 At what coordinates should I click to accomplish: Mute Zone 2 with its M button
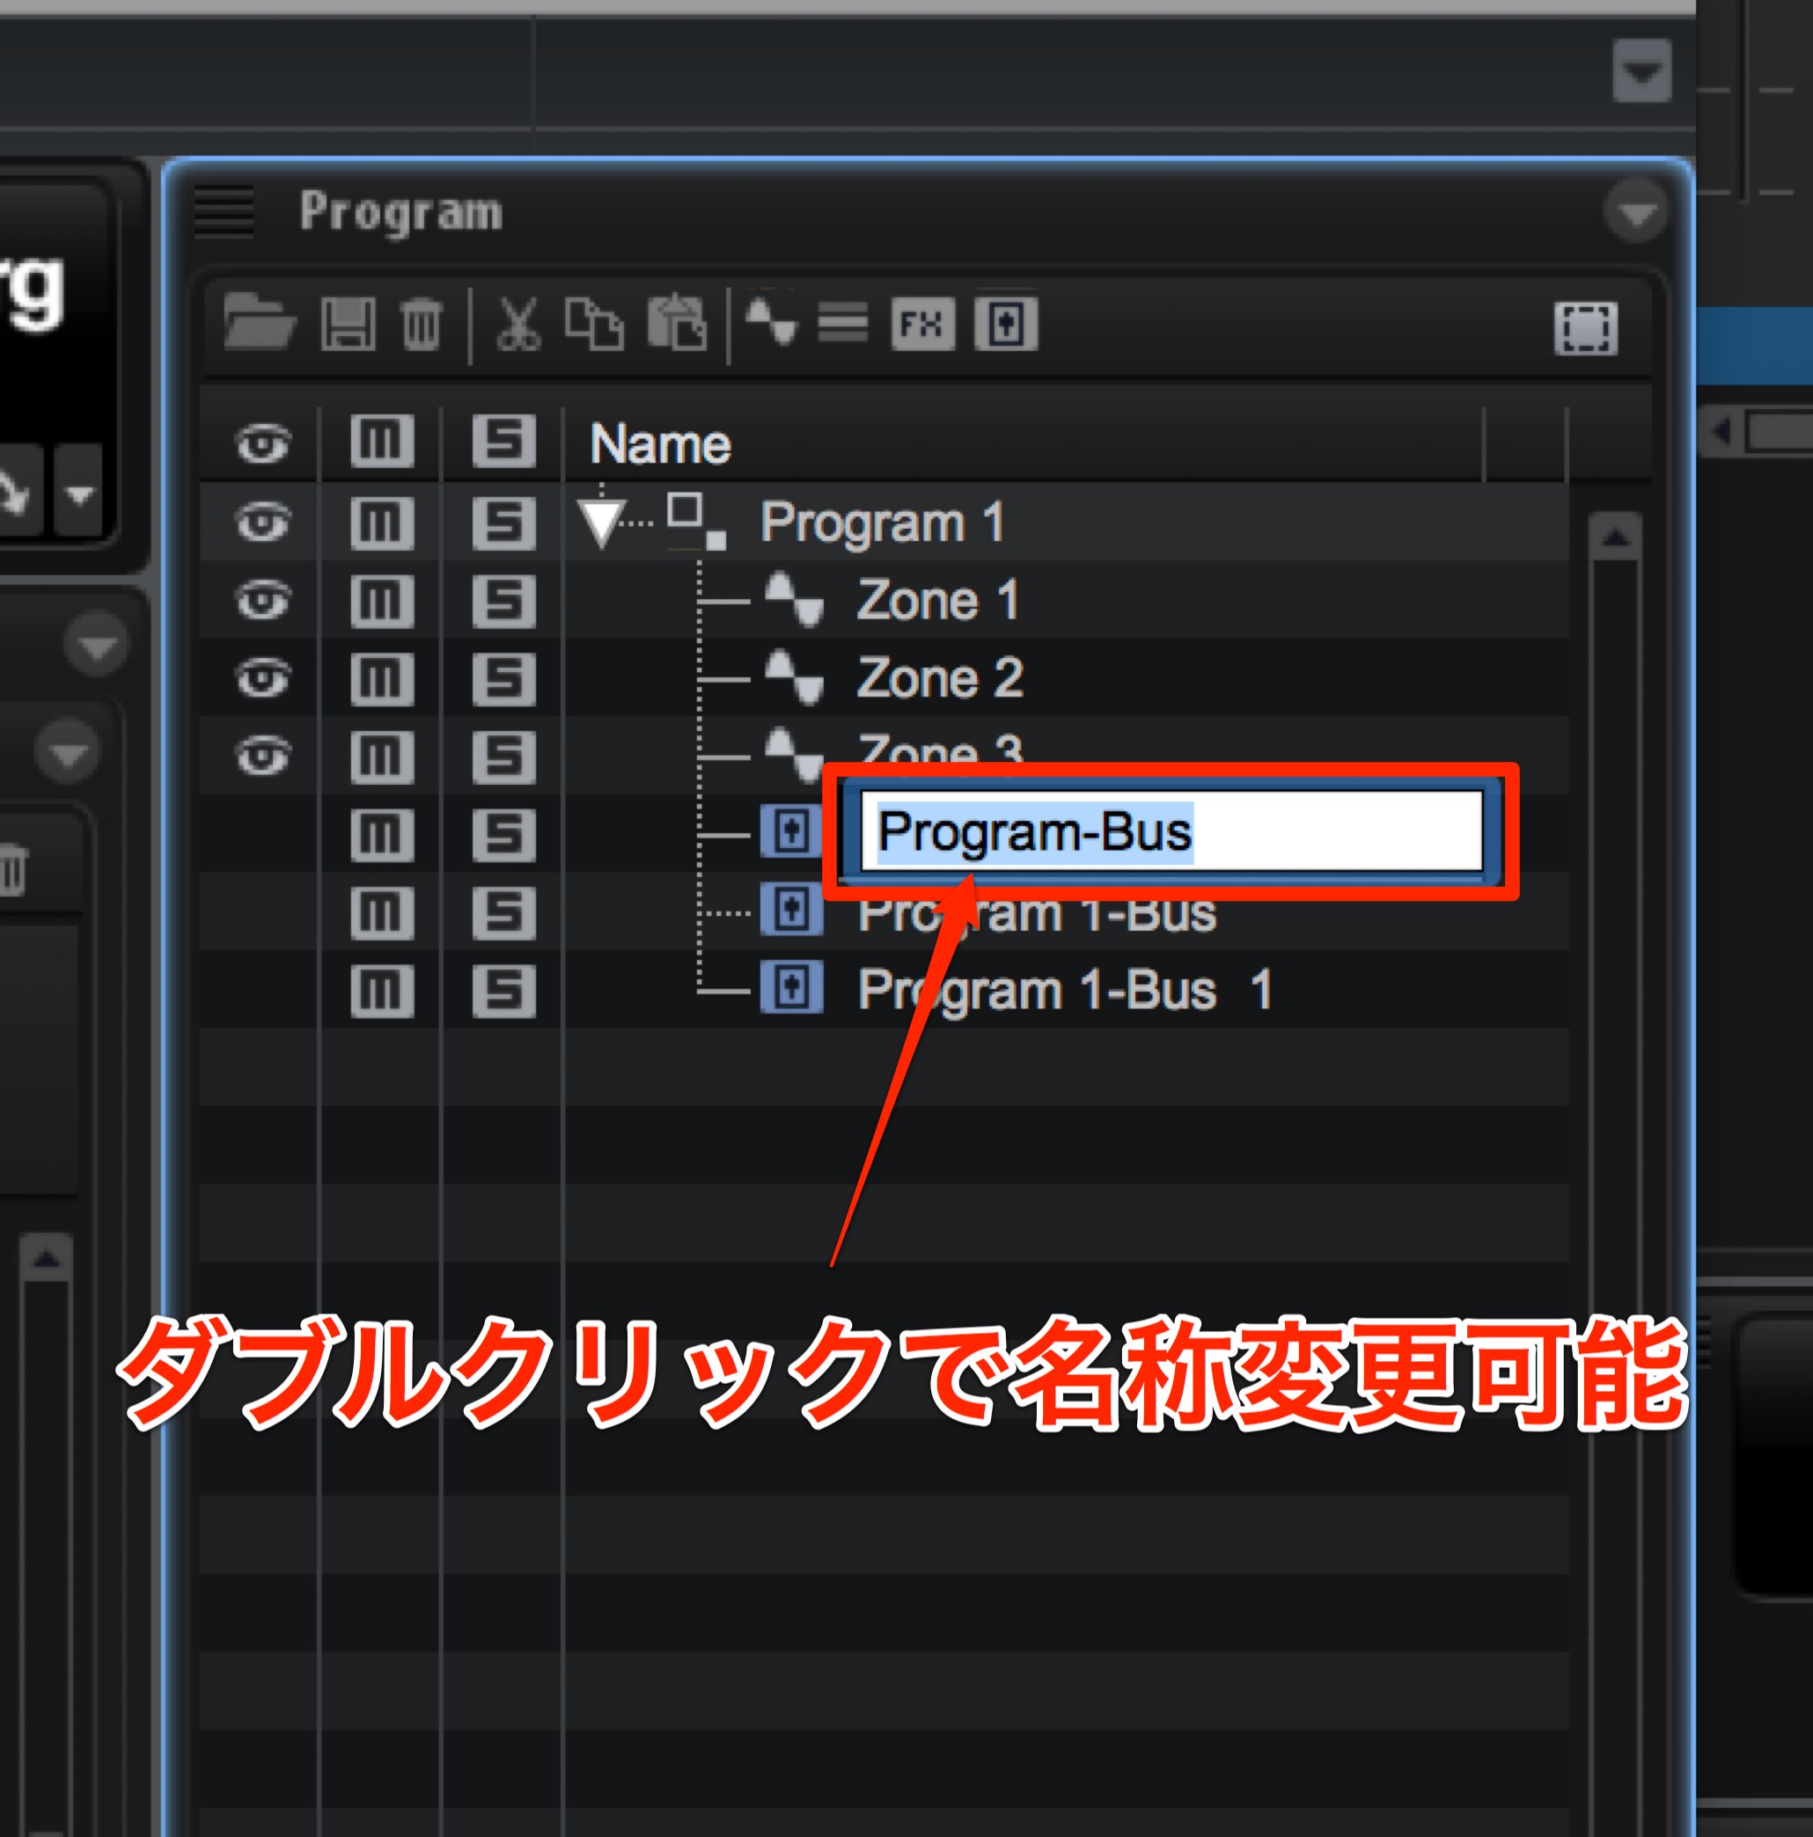tap(381, 678)
